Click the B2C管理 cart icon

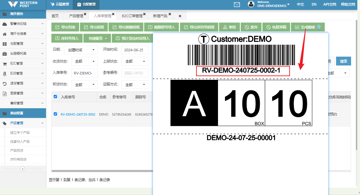click(x=5, y=64)
